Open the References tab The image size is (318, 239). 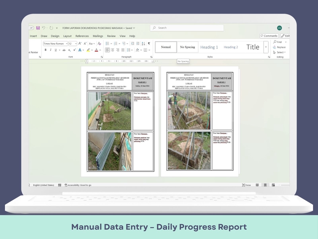(x=82, y=36)
